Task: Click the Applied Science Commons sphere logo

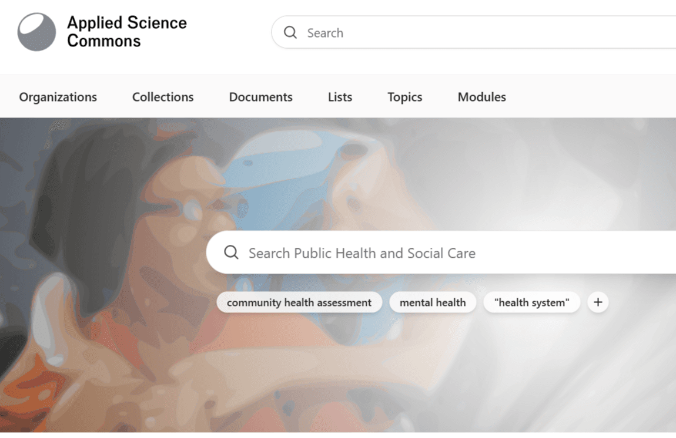Action: [36, 32]
